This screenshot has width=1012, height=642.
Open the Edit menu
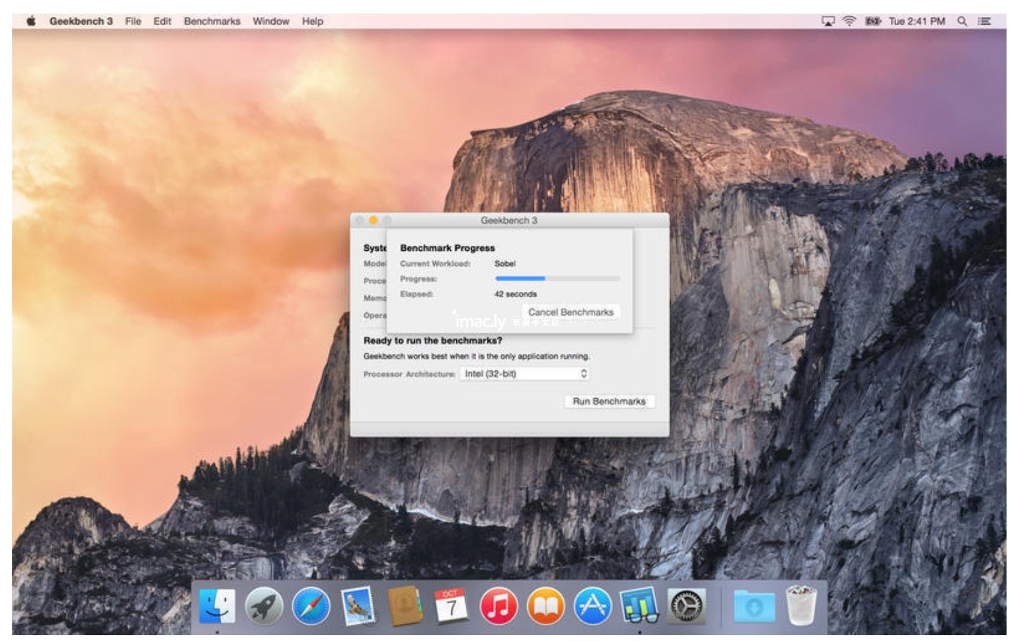tap(162, 21)
